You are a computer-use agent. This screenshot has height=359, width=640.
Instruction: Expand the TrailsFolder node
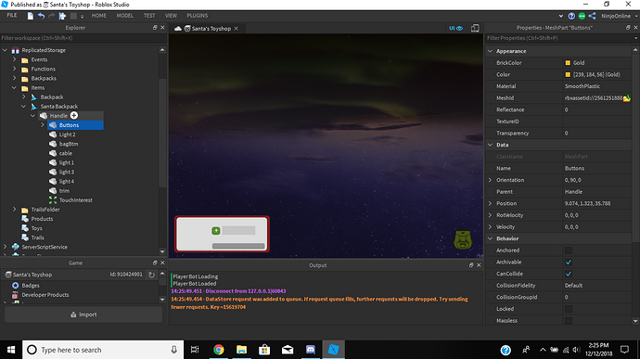click(x=14, y=209)
